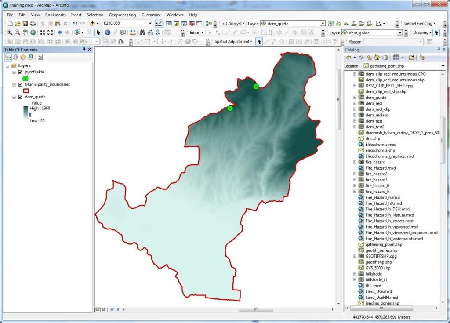Open the HTML Popup tool
Viewport: 450px width, 323px height.
point(123,33)
